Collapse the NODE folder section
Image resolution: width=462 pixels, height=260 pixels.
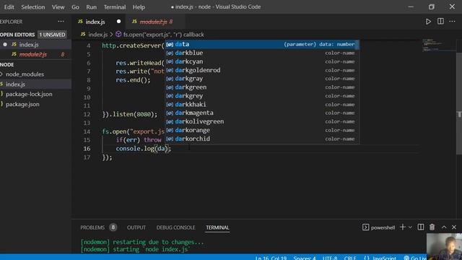pyautogui.click(x=7, y=64)
